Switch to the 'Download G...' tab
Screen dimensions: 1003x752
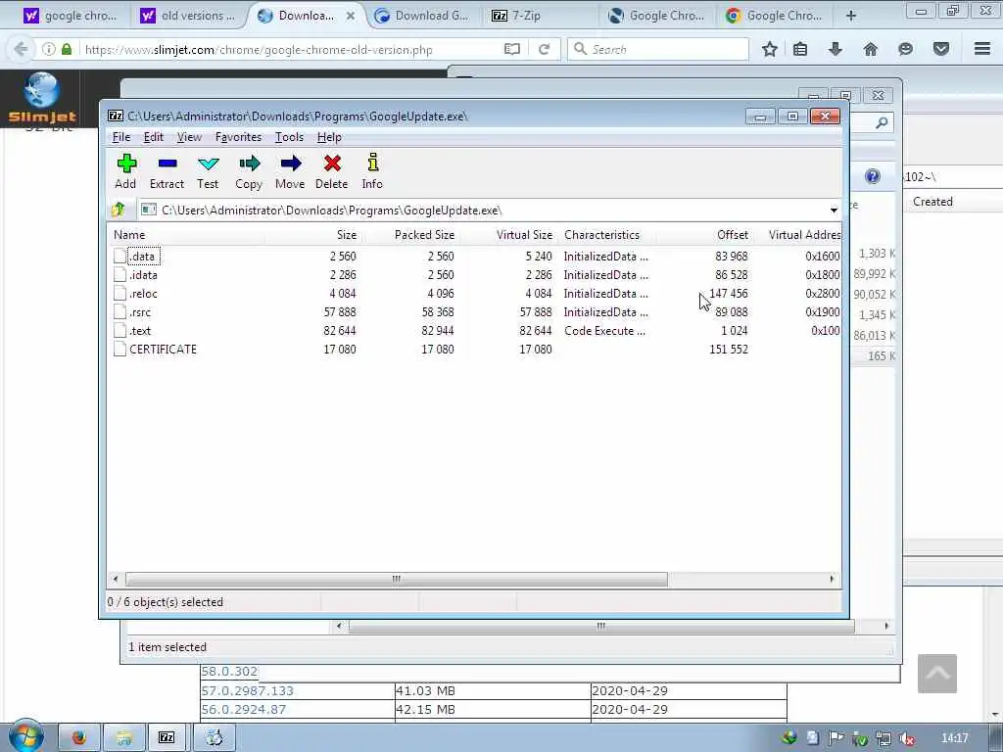[x=422, y=16]
